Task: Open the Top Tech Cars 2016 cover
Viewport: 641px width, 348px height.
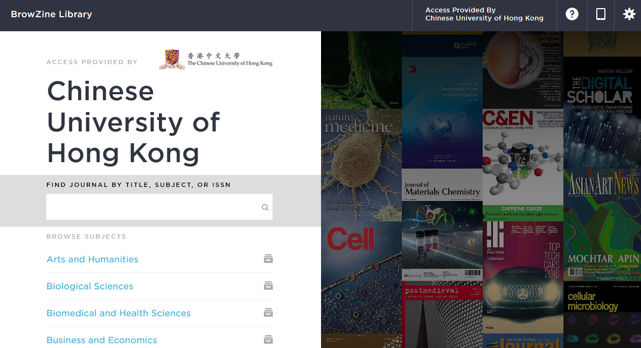Action: tap(523, 277)
